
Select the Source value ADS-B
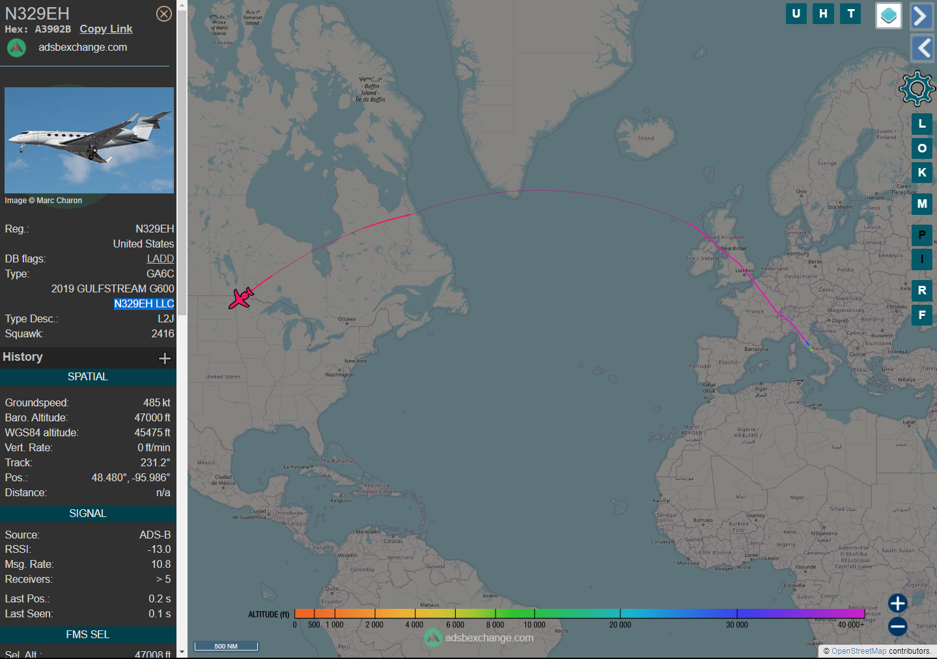[x=155, y=535]
